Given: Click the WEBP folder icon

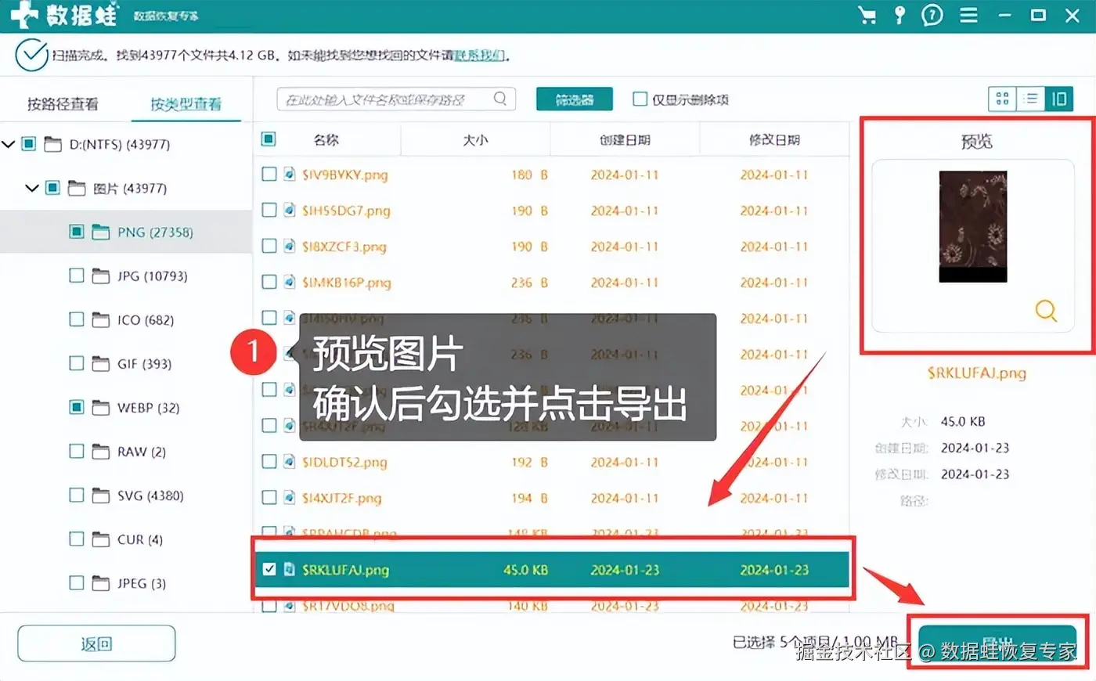Looking at the screenshot, I should [100, 407].
